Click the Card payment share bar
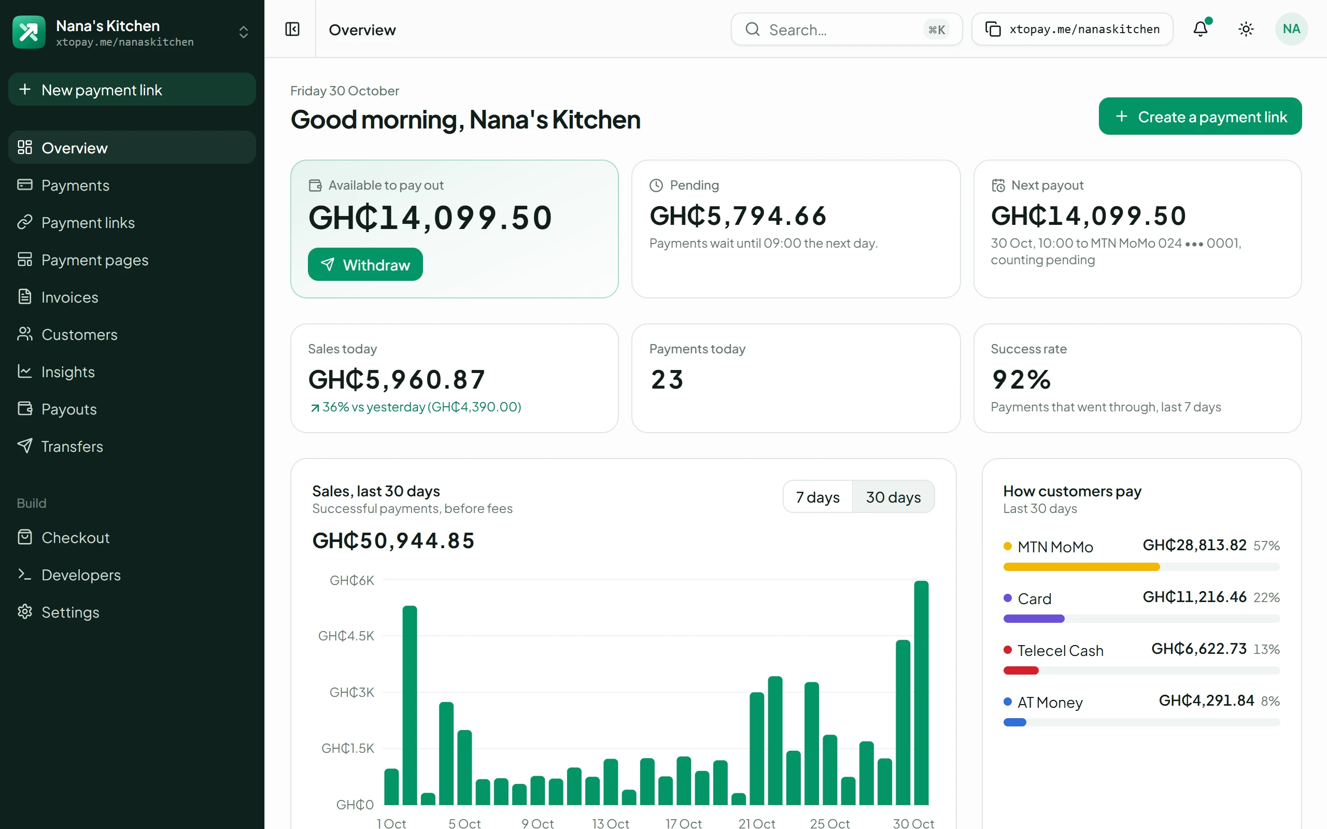Image resolution: width=1327 pixels, height=829 pixels. click(1141, 619)
